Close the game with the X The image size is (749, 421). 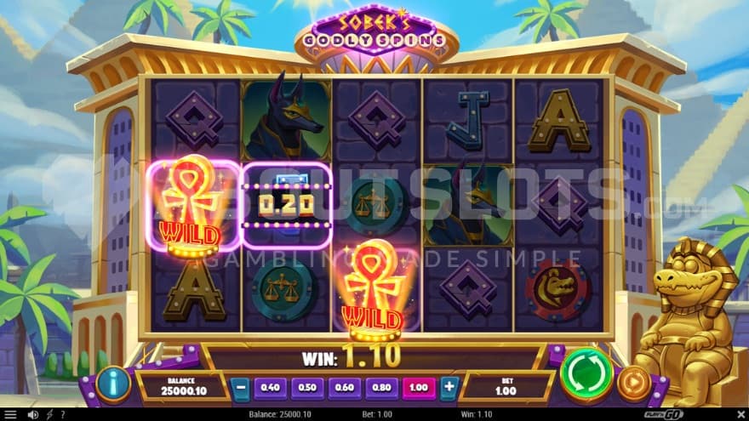click(740, 414)
